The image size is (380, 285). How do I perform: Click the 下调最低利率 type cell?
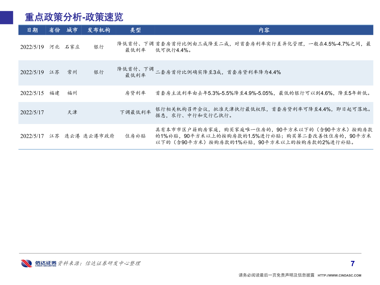(x=135, y=112)
